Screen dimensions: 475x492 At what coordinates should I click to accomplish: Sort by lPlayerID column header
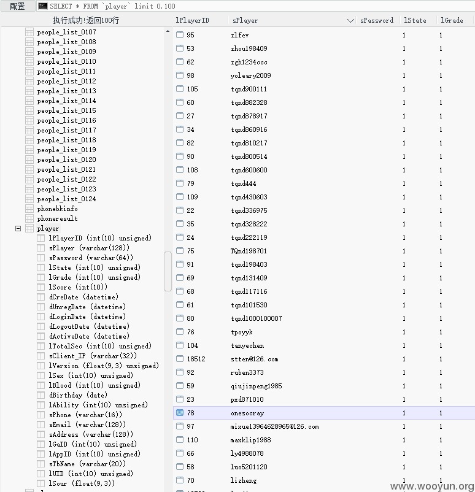[x=192, y=20]
